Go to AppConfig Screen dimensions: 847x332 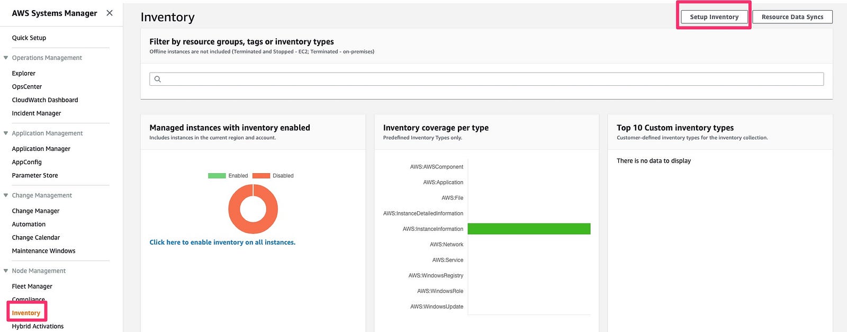pos(27,162)
